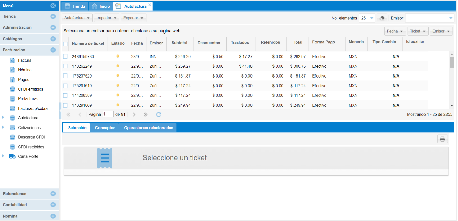Switch to the Conceptos tab
Image resolution: width=458 pixels, height=221 pixels.
click(105, 128)
